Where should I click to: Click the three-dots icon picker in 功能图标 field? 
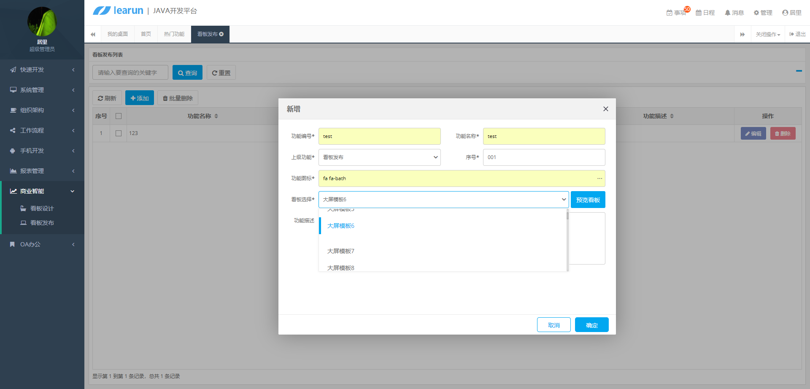click(x=599, y=178)
